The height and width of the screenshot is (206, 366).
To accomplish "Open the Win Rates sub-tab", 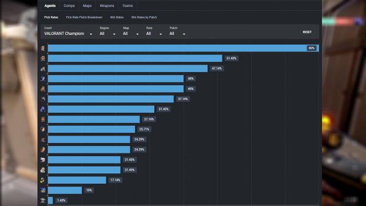I will (117, 17).
